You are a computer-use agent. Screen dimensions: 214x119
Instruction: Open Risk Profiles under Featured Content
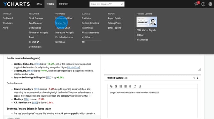(142, 40)
